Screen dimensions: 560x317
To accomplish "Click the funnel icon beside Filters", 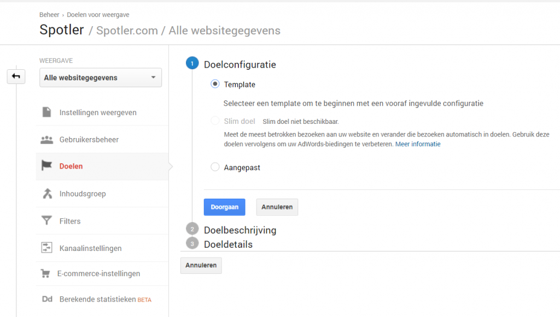I will click(46, 221).
